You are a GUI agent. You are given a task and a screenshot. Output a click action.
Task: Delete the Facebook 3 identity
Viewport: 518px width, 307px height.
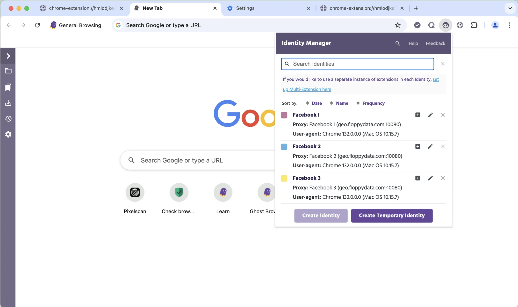pos(443,178)
